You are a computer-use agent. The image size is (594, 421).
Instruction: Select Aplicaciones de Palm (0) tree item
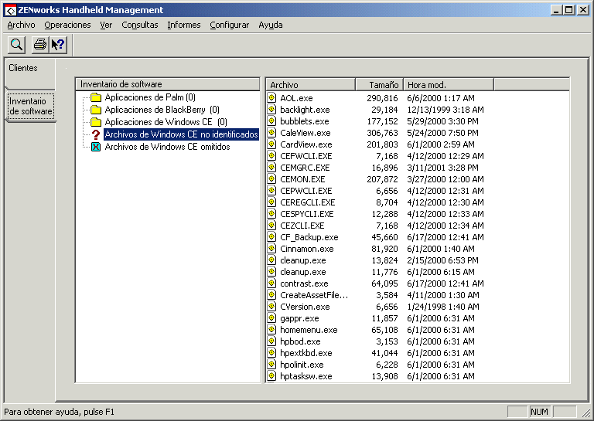point(150,97)
